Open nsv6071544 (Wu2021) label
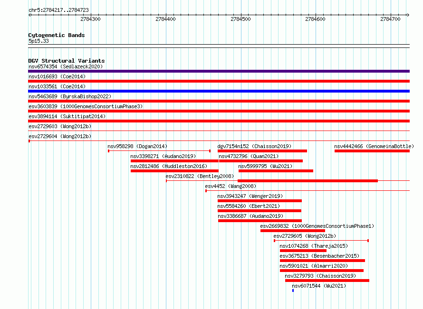423x309 pixels. tap(319, 286)
